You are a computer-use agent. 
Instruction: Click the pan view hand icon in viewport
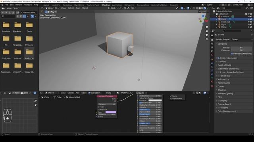click(207, 31)
